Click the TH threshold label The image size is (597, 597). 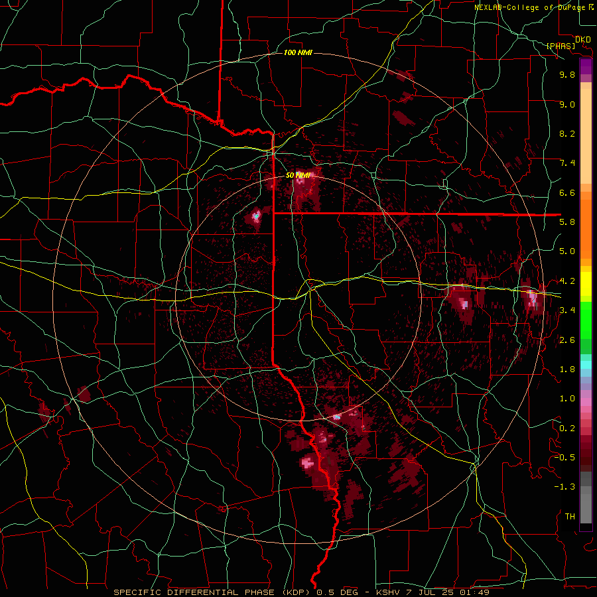coord(570,517)
